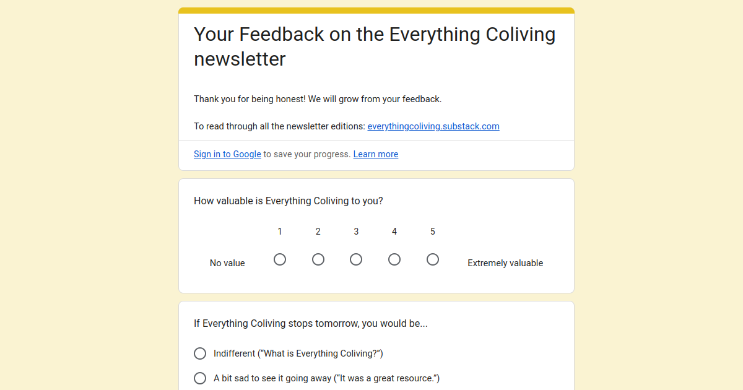Viewport: 743px width, 390px height.
Task: Click the 'Extremely valuable' scale label
Action: 505,263
